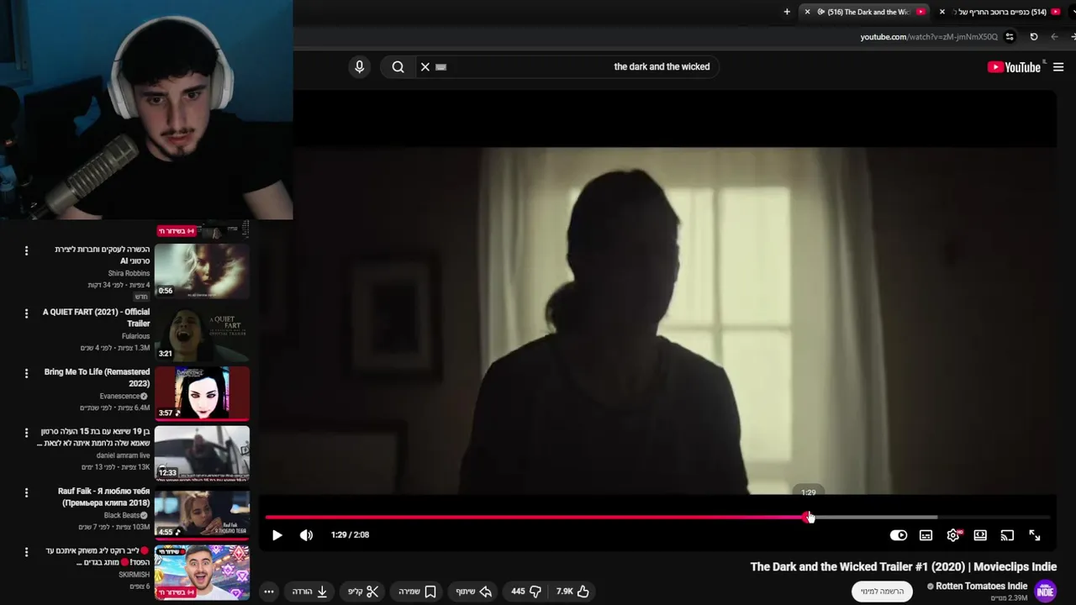1076x605 pixels.
Task: Open 'A QUIET FART (2021) - Official Trailer' title
Action: (x=97, y=318)
